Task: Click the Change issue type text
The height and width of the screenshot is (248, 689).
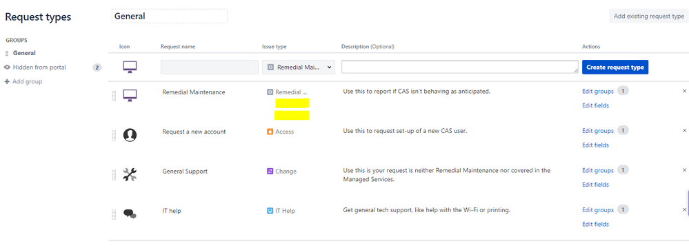Action: pyautogui.click(x=286, y=171)
